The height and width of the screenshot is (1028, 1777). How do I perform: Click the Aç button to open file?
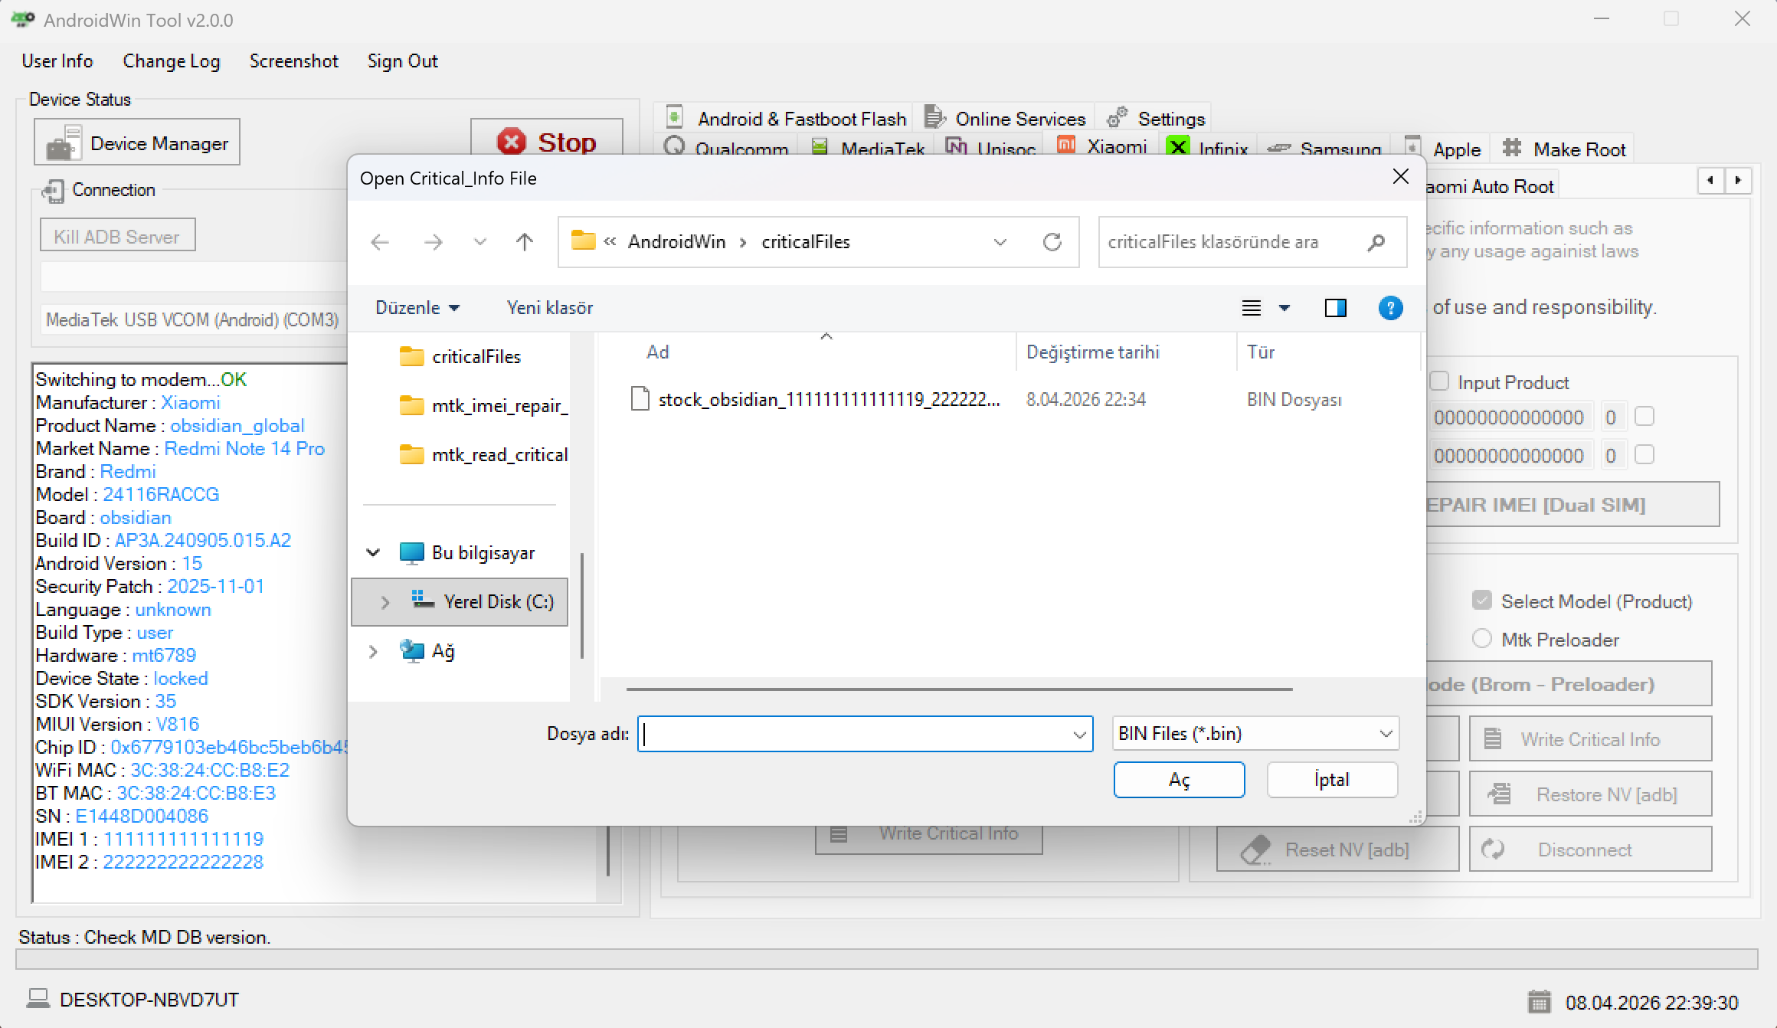1179,779
